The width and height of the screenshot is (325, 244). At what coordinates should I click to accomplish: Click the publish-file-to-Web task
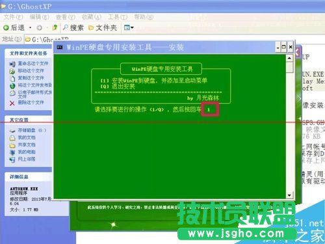35,85
